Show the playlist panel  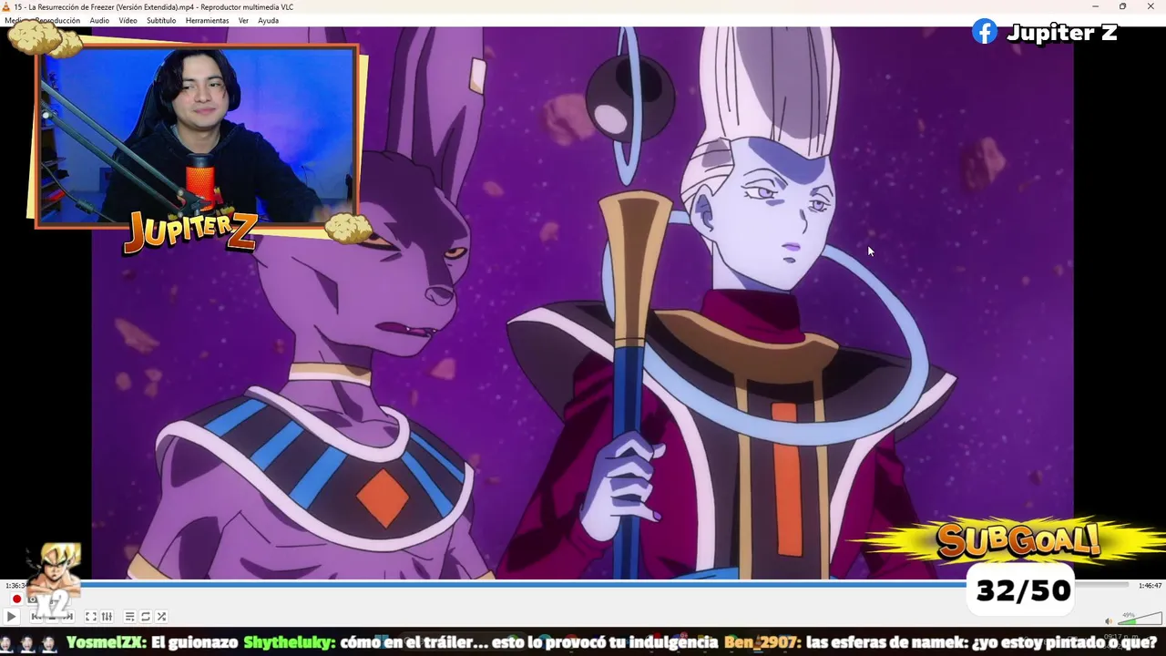[129, 617]
